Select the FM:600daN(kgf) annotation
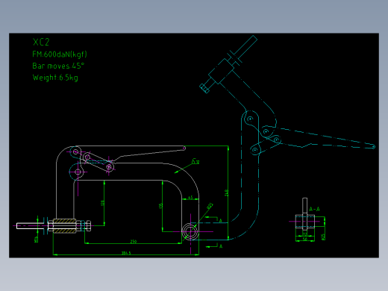The image size is (388, 291). point(60,54)
